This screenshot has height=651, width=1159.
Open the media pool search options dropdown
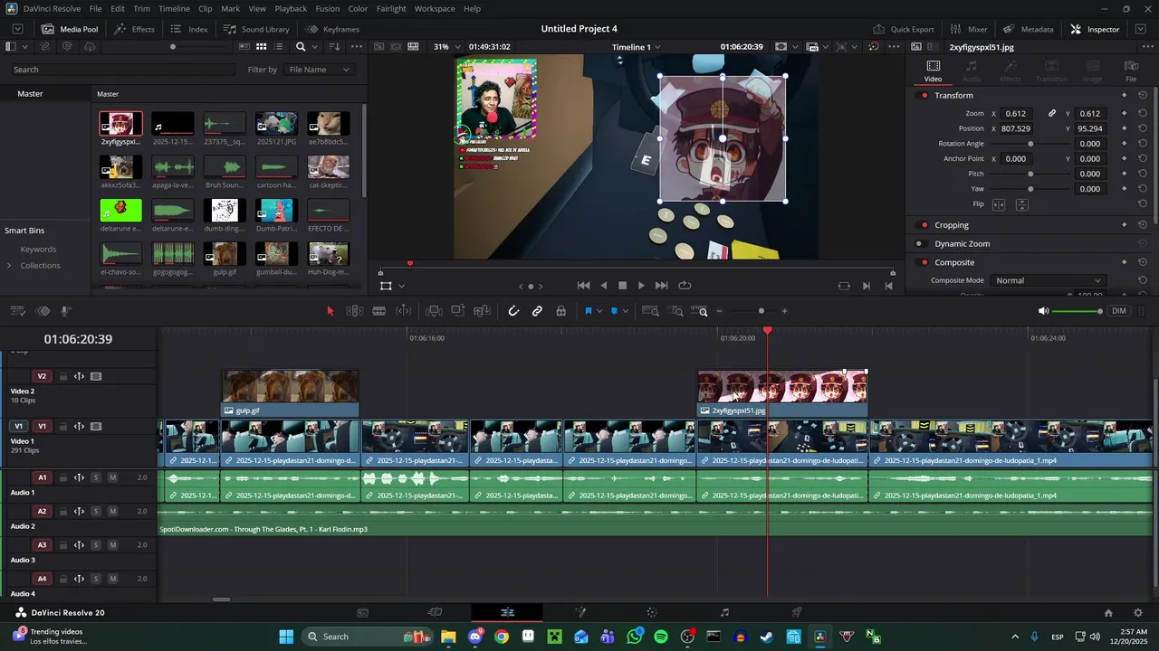pos(314,46)
